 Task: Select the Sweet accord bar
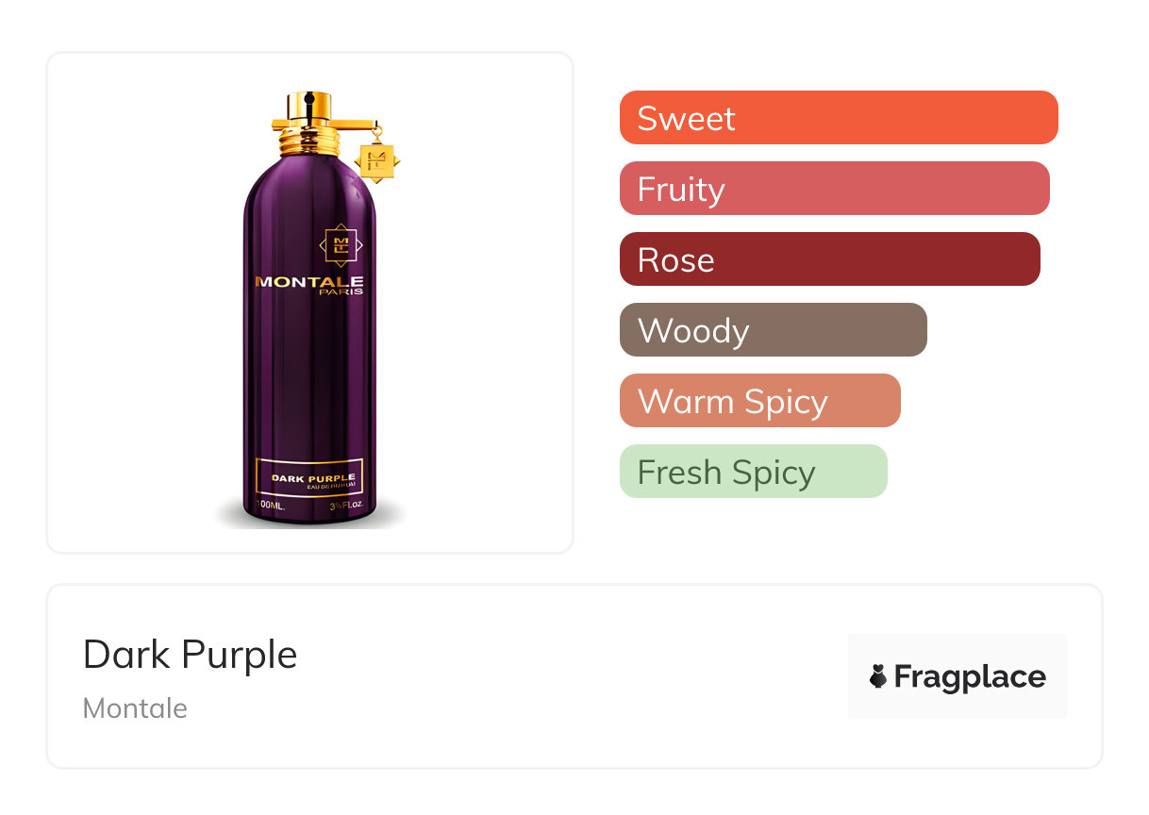coord(839,118)
